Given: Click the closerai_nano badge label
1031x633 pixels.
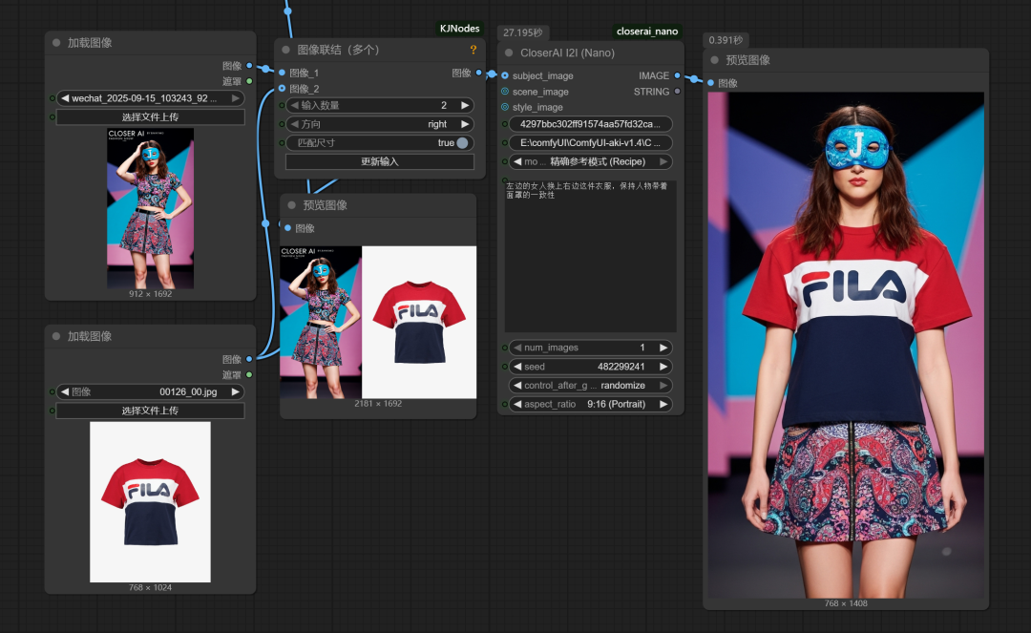Looking at the screenshot, I should coord(647,31).
